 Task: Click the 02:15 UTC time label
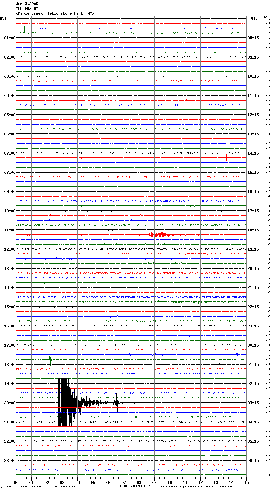coord(253,384)
